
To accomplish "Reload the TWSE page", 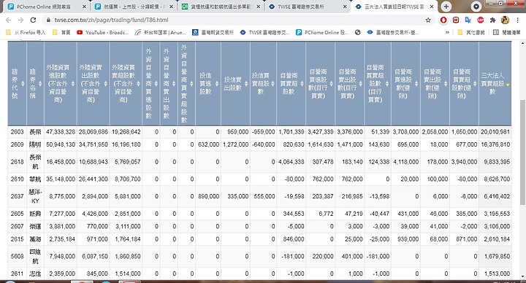I will (33, 20).
